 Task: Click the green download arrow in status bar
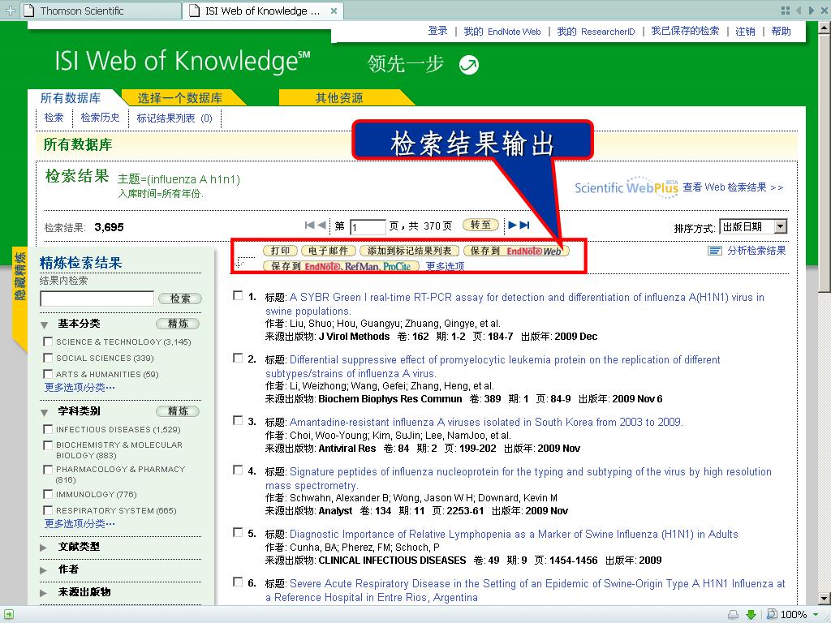click(751, 615)
